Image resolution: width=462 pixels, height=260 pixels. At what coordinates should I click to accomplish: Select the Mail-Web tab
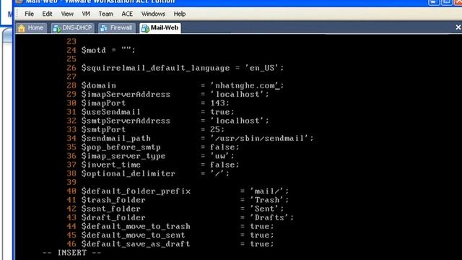click(x=160, y=28)
